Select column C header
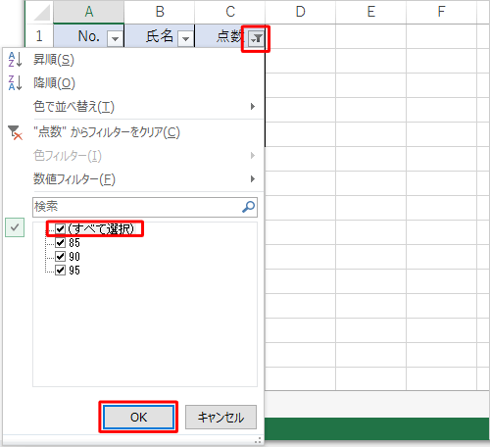The width and height of the screenshot is (490, 447). tap(230, 12)
